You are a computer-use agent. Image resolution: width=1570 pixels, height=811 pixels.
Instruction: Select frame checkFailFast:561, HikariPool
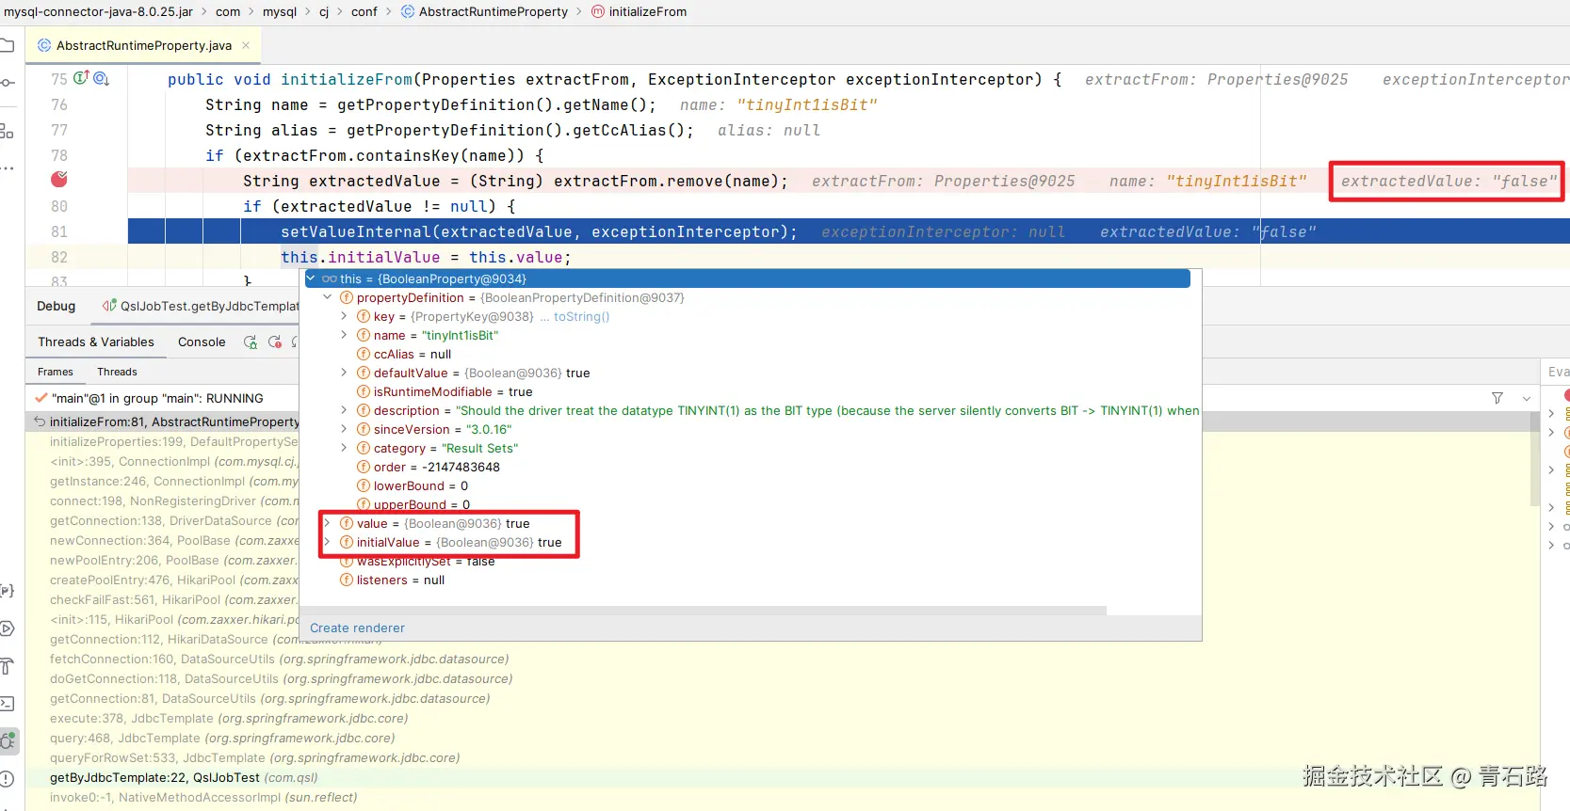tap(174, 599)
